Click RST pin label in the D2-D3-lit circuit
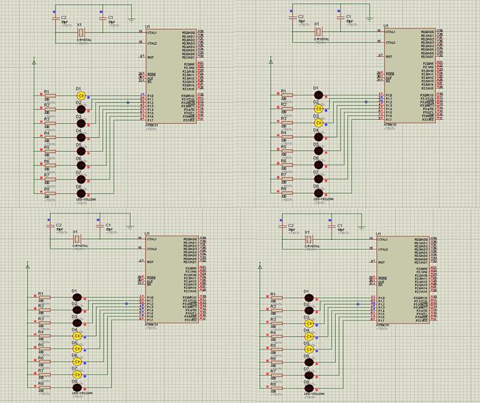This screenshot has height=403, width=480. [389, 57]
